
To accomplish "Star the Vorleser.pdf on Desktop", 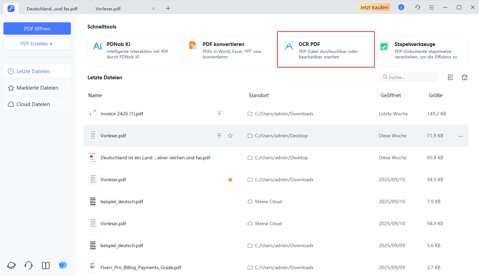I will (x=230, y=136).
